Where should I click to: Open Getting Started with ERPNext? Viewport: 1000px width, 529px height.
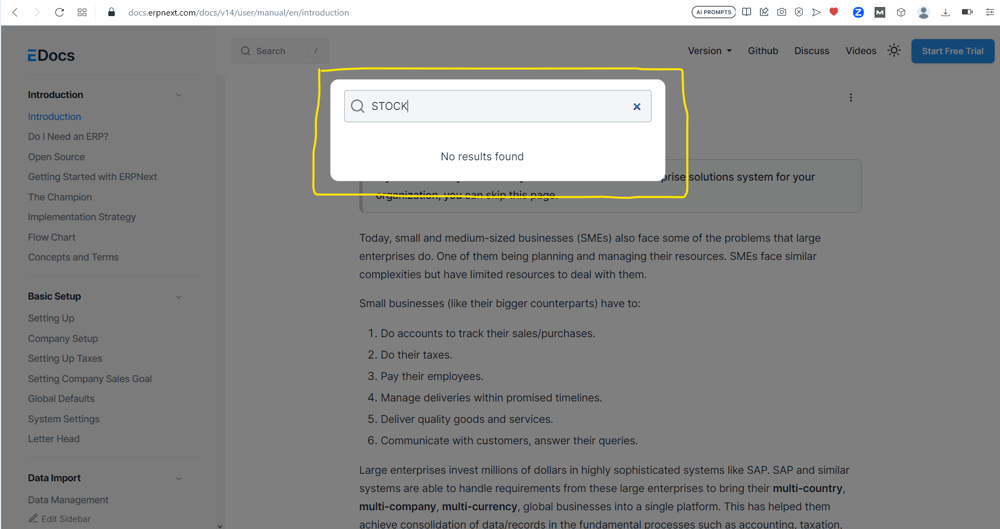click(92, 177)
